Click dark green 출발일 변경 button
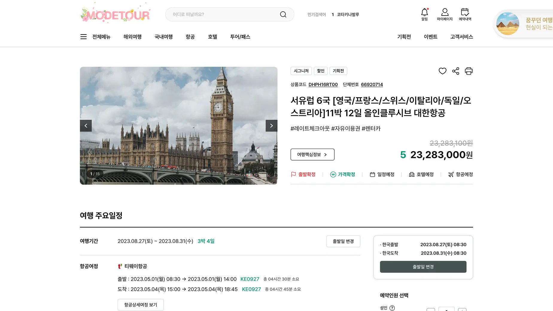The width and height of the screenshot is (553, 311). 423,267
